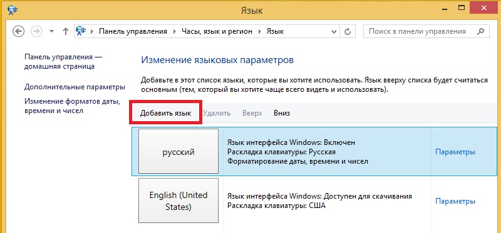Click text Доступен для скачивания

coord(368,196)
